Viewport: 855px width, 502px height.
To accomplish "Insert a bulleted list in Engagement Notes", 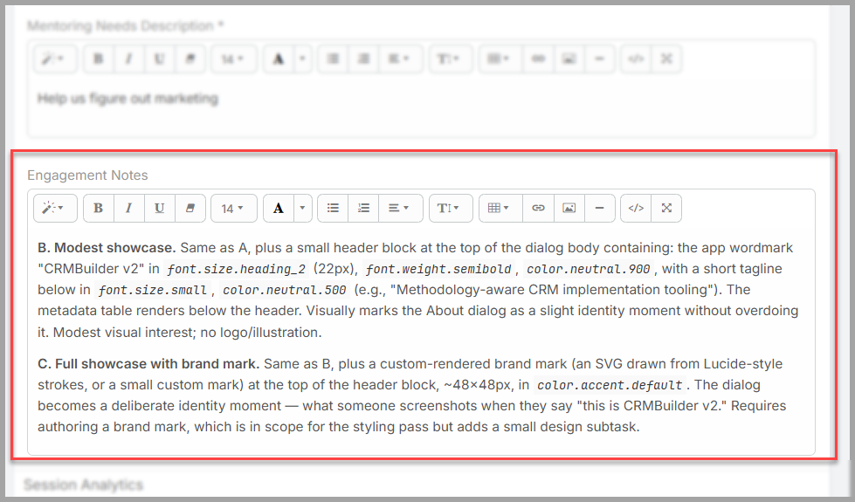I will pos(333,208).
